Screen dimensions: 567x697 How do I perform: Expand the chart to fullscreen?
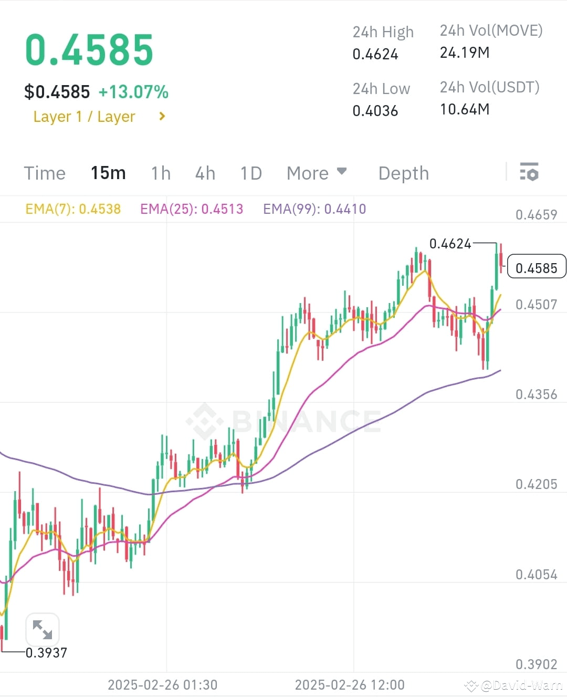click(42, 629)
